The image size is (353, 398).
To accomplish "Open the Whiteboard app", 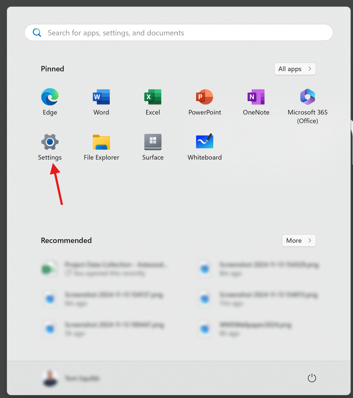I will (x=205, y=141).
